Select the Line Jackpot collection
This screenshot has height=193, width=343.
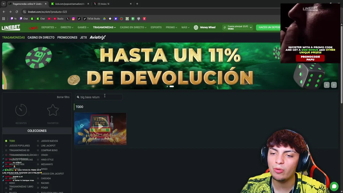(48, 146)
